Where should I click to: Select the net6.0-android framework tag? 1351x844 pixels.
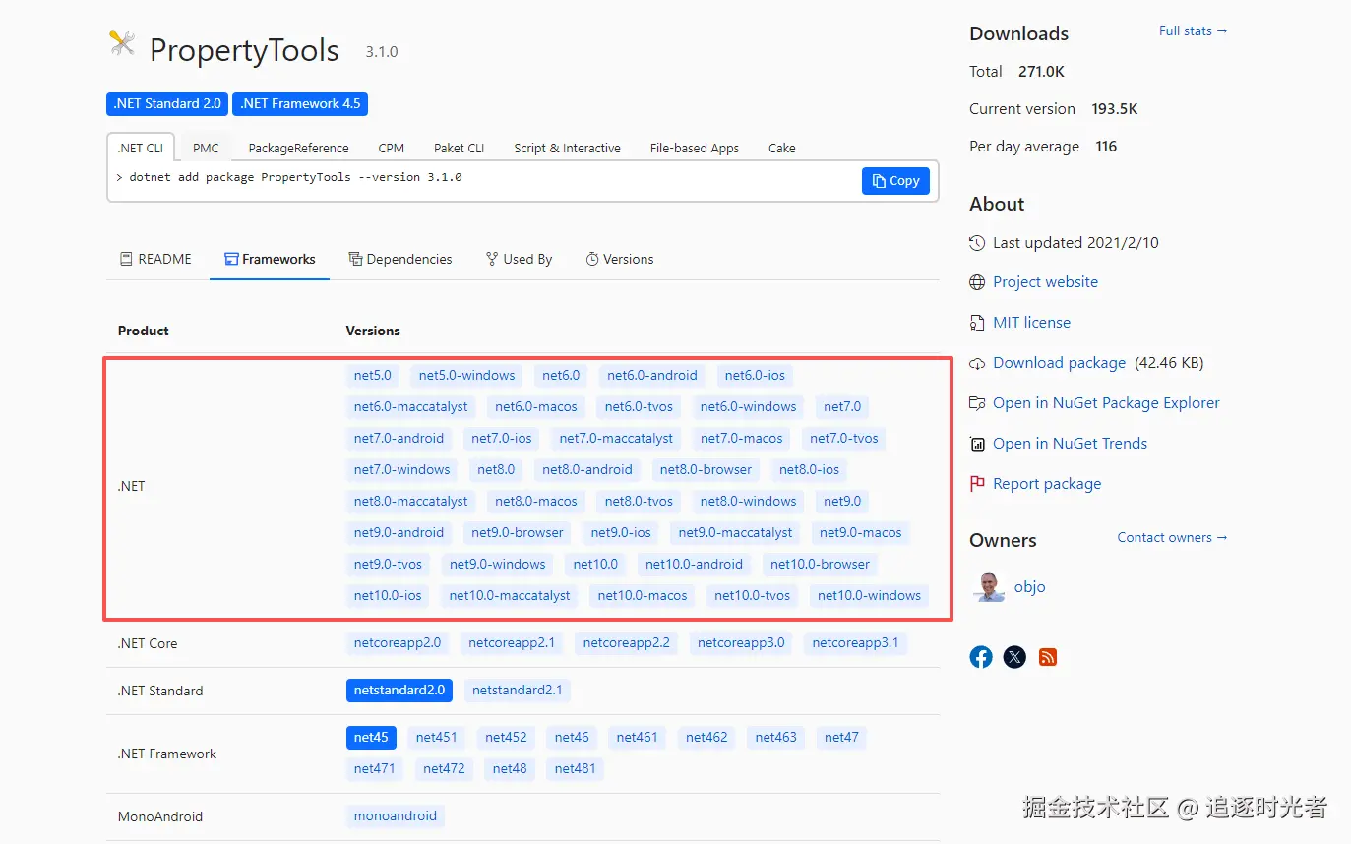(652, 376)
